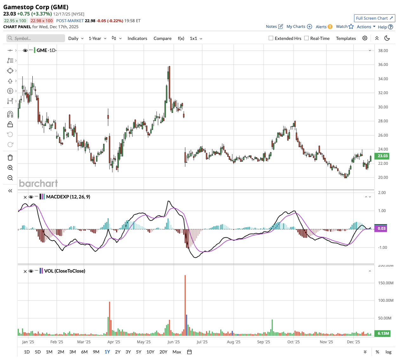Open GME series more options dots
The image size is (401, 362).
click(31, 50)
